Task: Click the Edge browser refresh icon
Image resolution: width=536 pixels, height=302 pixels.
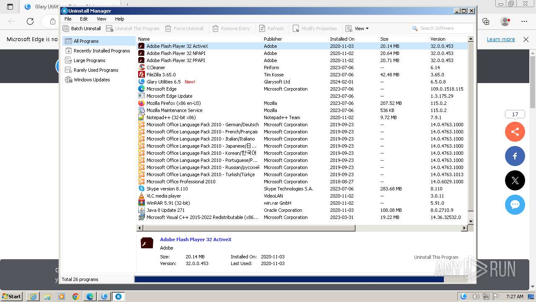Action: point(30,21)
